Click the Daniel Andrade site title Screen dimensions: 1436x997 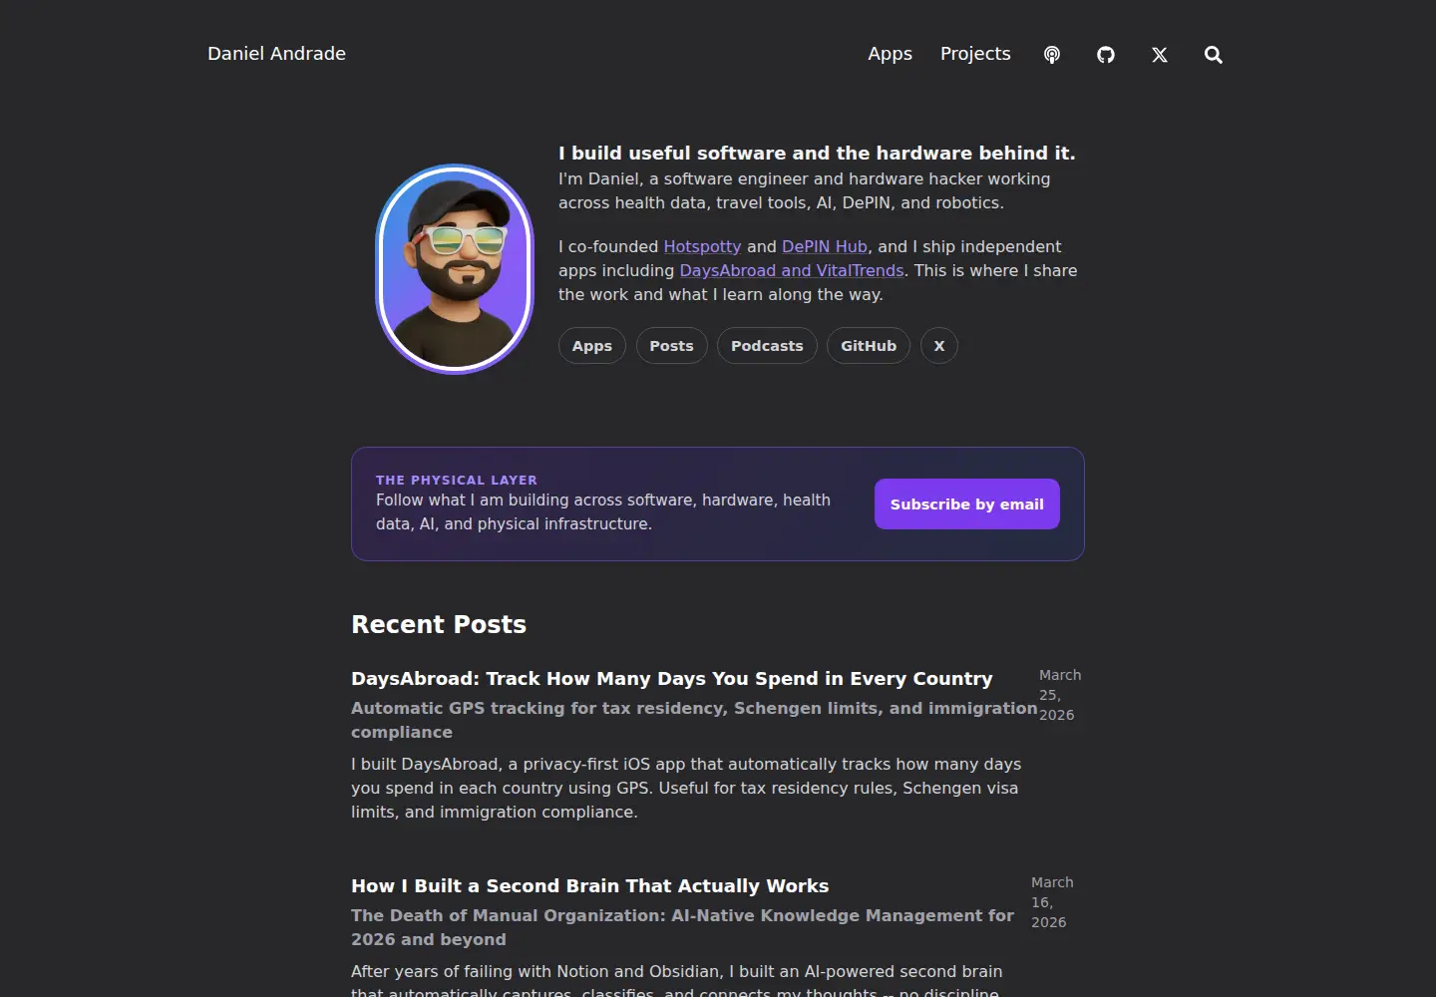coord(276,54)
